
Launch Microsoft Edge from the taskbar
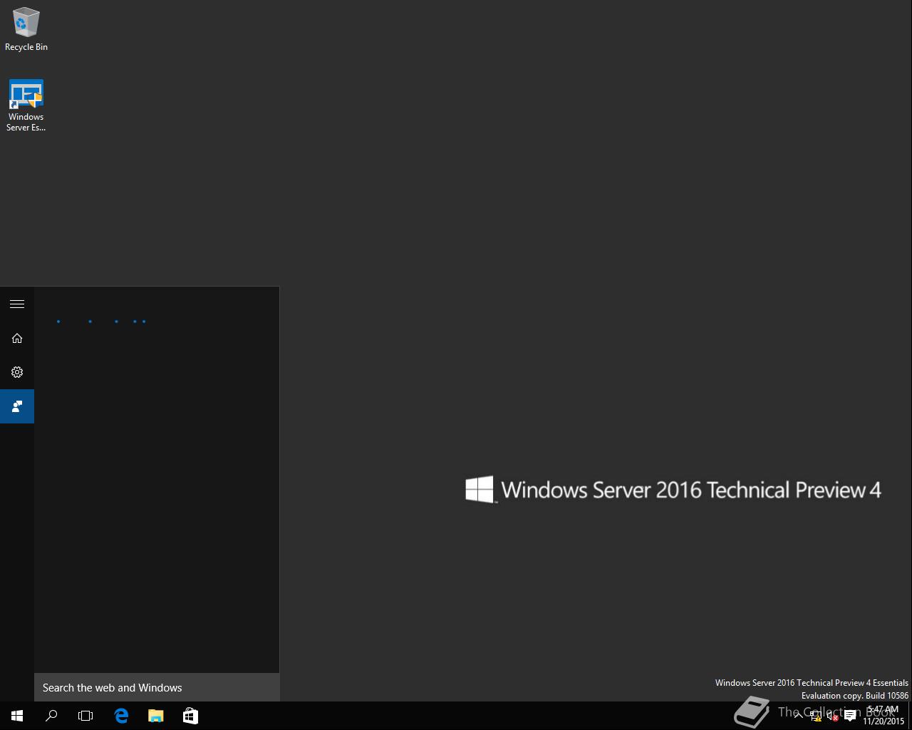121,716
